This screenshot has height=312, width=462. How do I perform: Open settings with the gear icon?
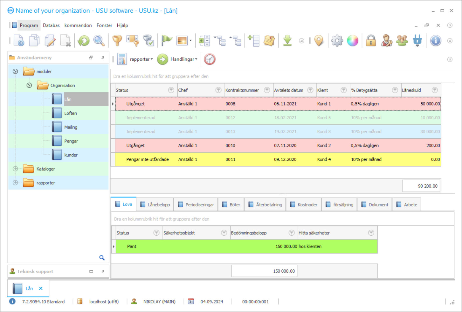pos(337,41)
